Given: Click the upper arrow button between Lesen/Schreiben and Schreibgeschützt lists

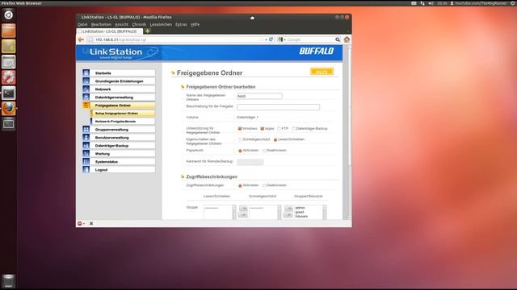Looking at the screenshot, I should [x=243, y=209].
